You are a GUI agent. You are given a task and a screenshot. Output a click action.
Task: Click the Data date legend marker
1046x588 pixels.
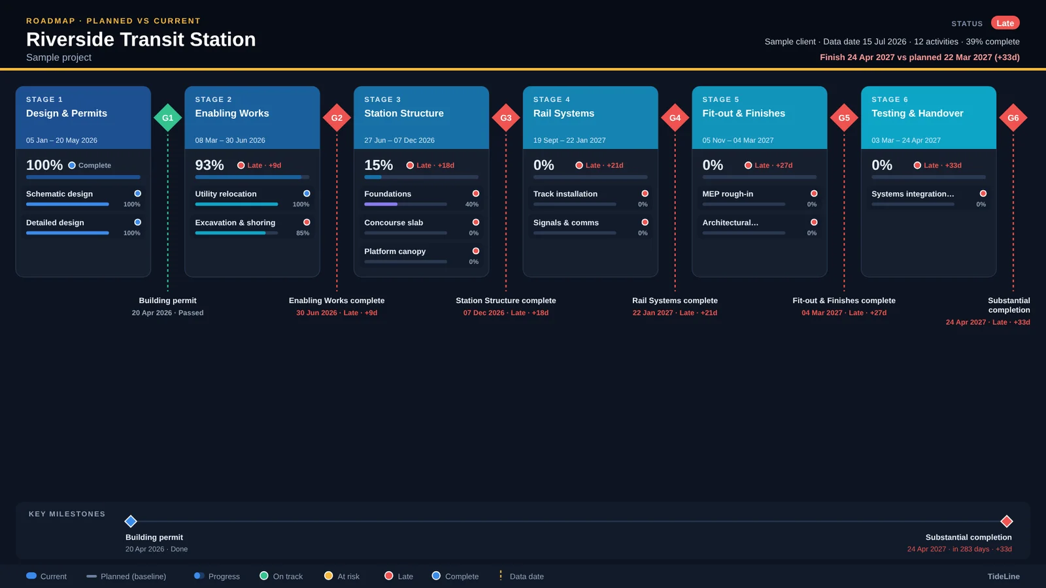pos(501,576)
